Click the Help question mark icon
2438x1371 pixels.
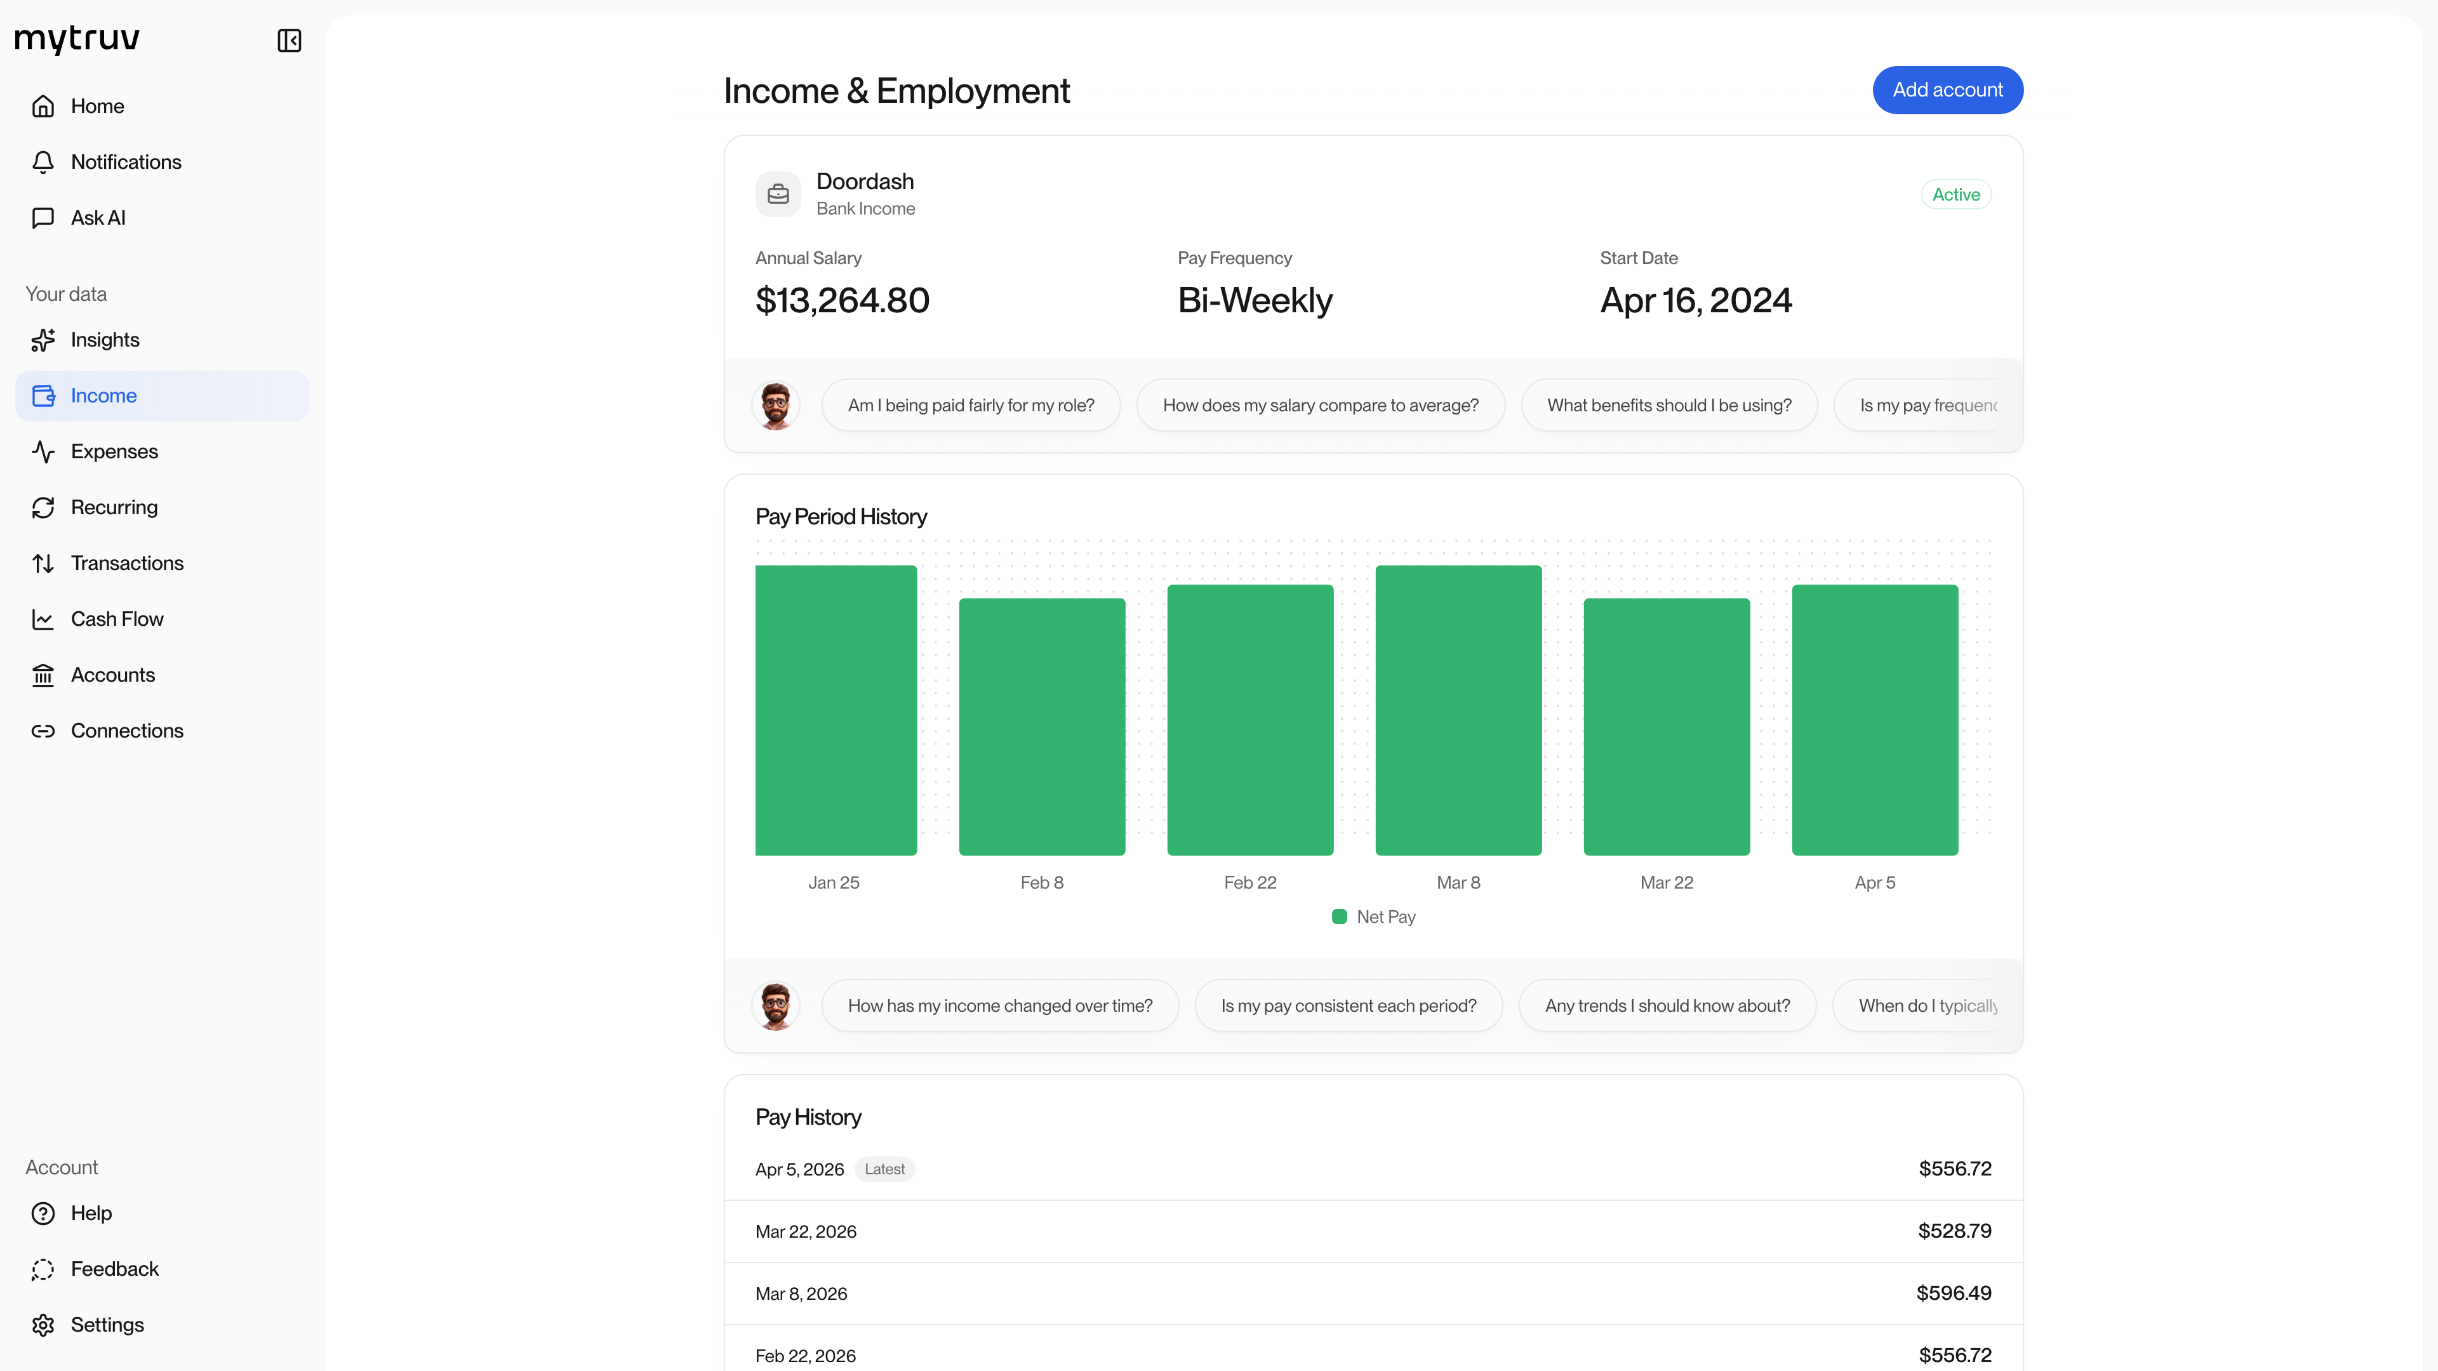click(x=43, y=1213)
